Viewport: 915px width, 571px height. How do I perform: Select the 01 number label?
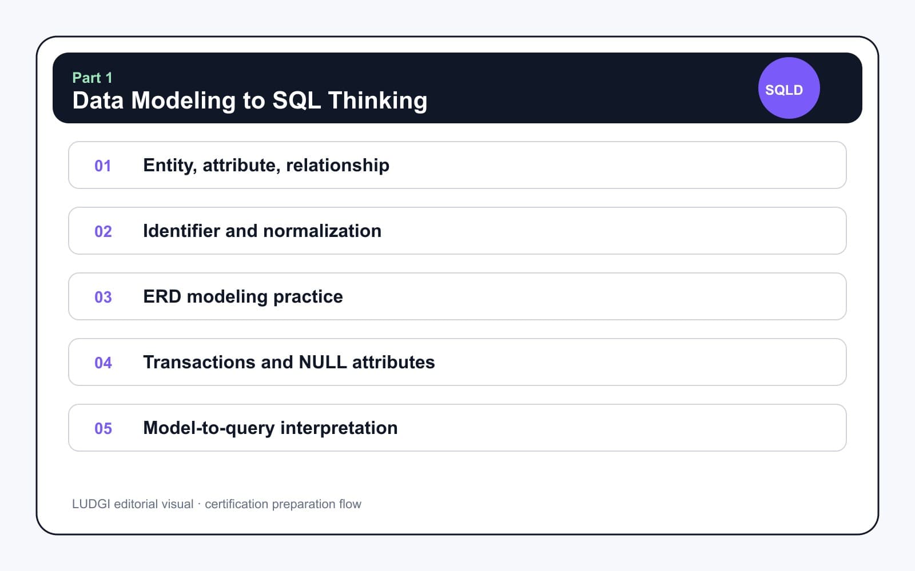tap(103, 166)
